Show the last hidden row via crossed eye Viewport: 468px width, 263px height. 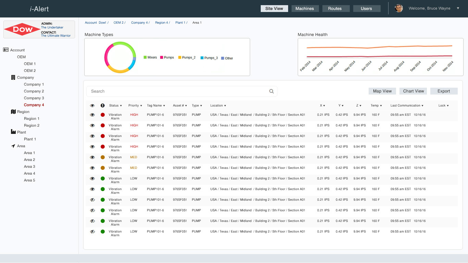tap(92, 232)
